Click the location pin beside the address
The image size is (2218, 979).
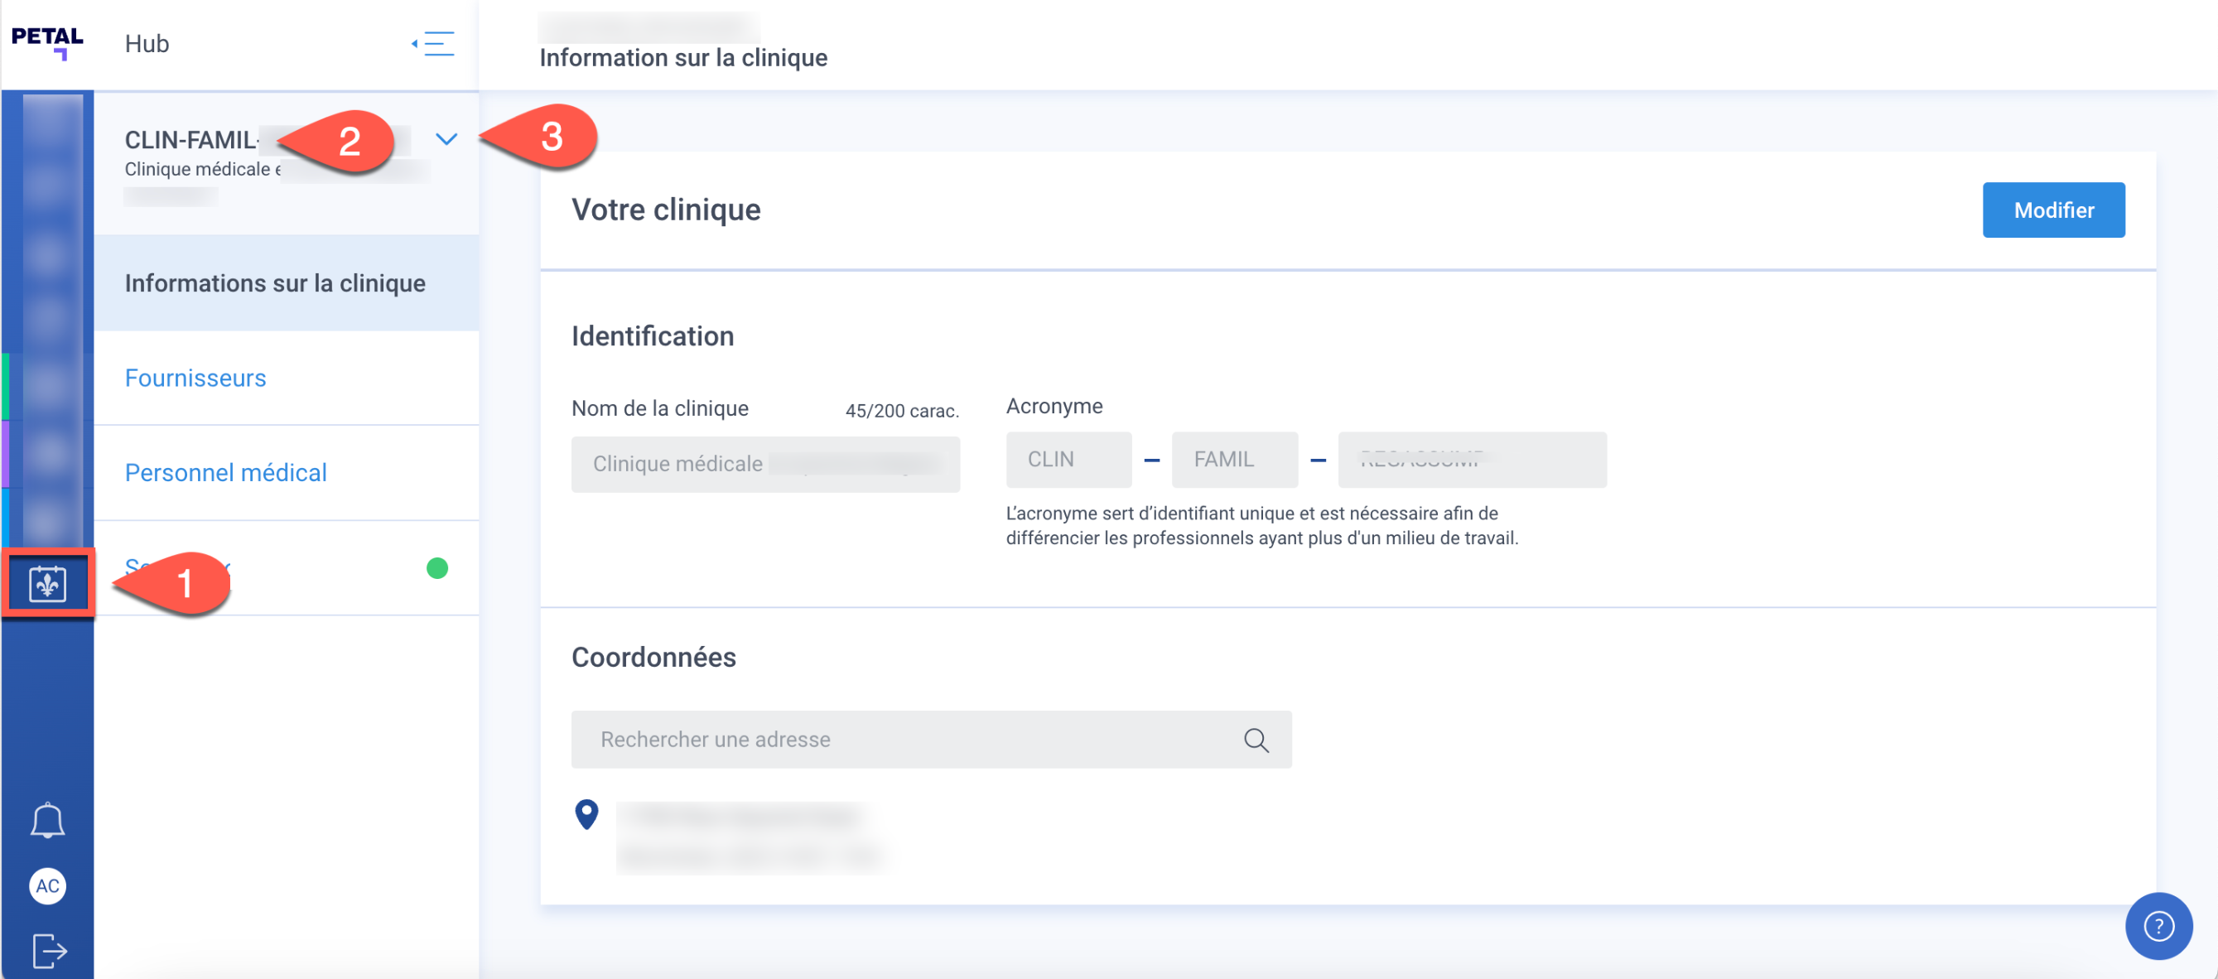click(586, 815)
